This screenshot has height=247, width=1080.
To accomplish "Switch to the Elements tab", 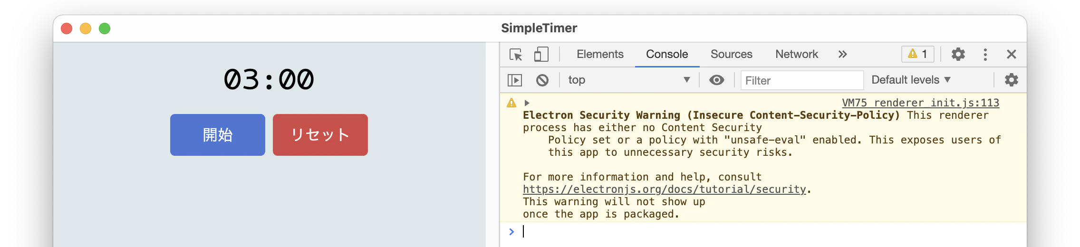I will click(x=600, y=54).
